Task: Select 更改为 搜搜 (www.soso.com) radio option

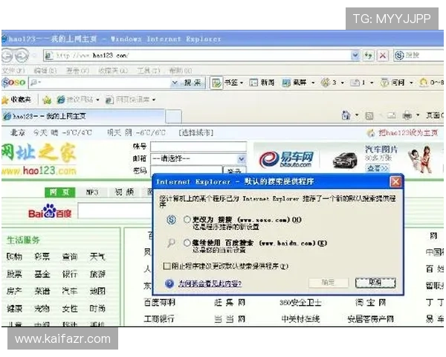Action: 187,219
